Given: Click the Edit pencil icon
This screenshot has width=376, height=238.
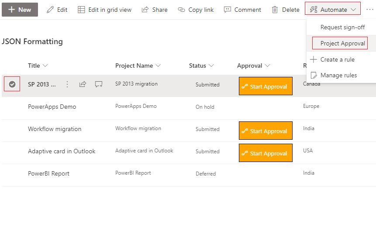Looking at the screenshot, I should tap(50, 10).
